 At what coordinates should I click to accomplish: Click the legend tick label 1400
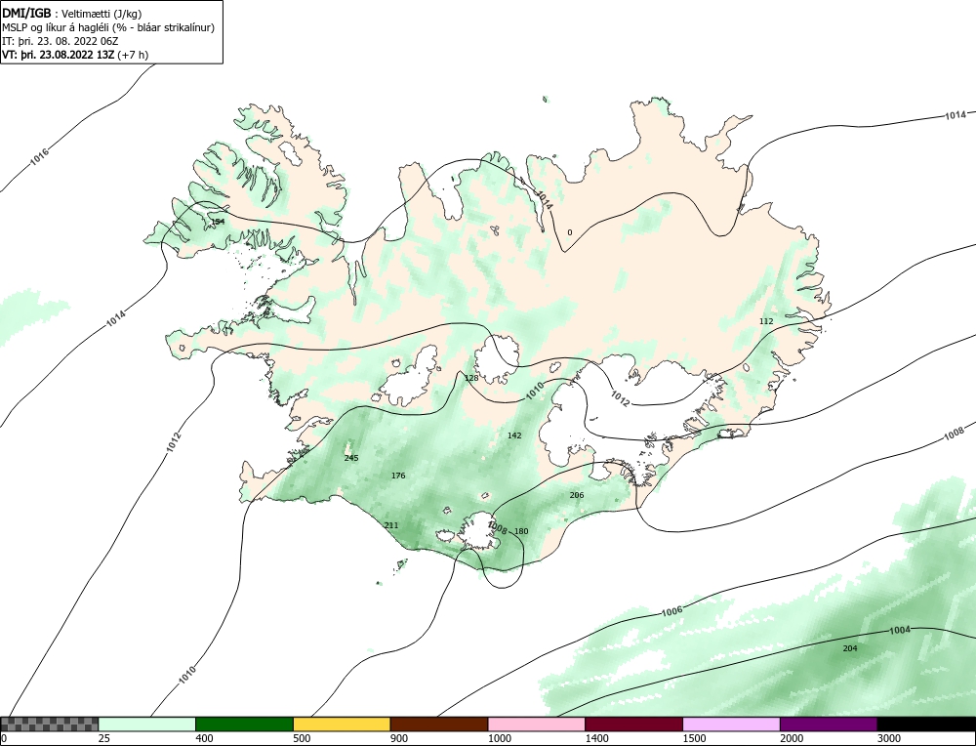tap(596, 738)
